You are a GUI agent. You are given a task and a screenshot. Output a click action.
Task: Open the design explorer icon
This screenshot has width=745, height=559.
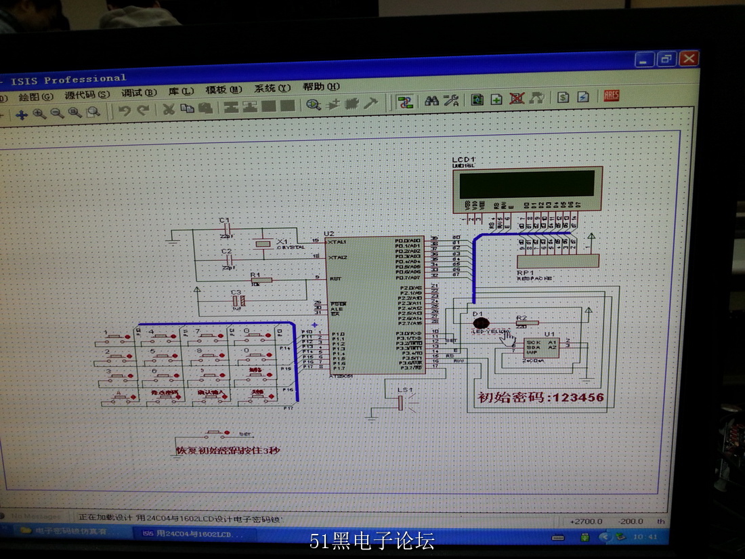pyautogui.click(x=477, y=100)
